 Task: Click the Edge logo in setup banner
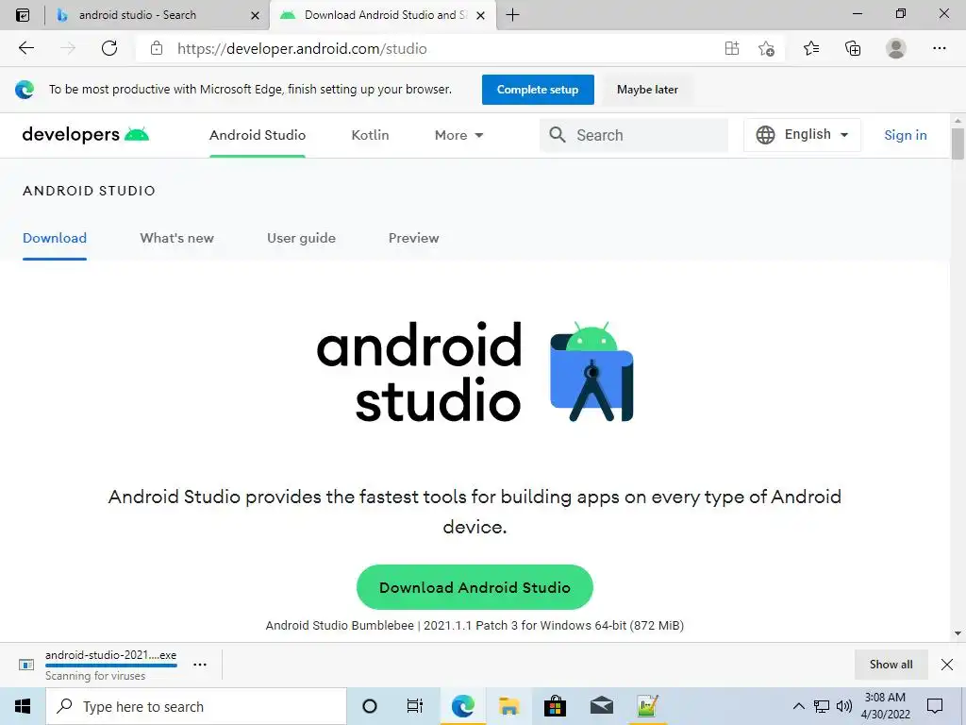(x=25, y=90)
